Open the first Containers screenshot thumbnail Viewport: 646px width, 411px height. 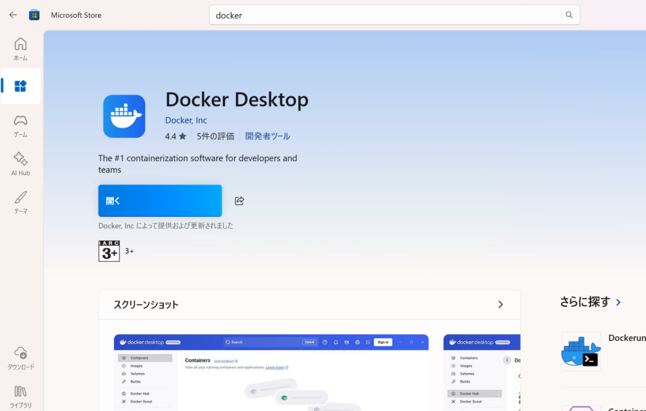coord(271,372)
